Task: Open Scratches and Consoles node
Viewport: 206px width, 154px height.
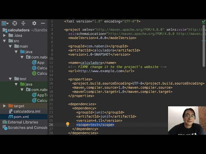Action: pos(27,128)
